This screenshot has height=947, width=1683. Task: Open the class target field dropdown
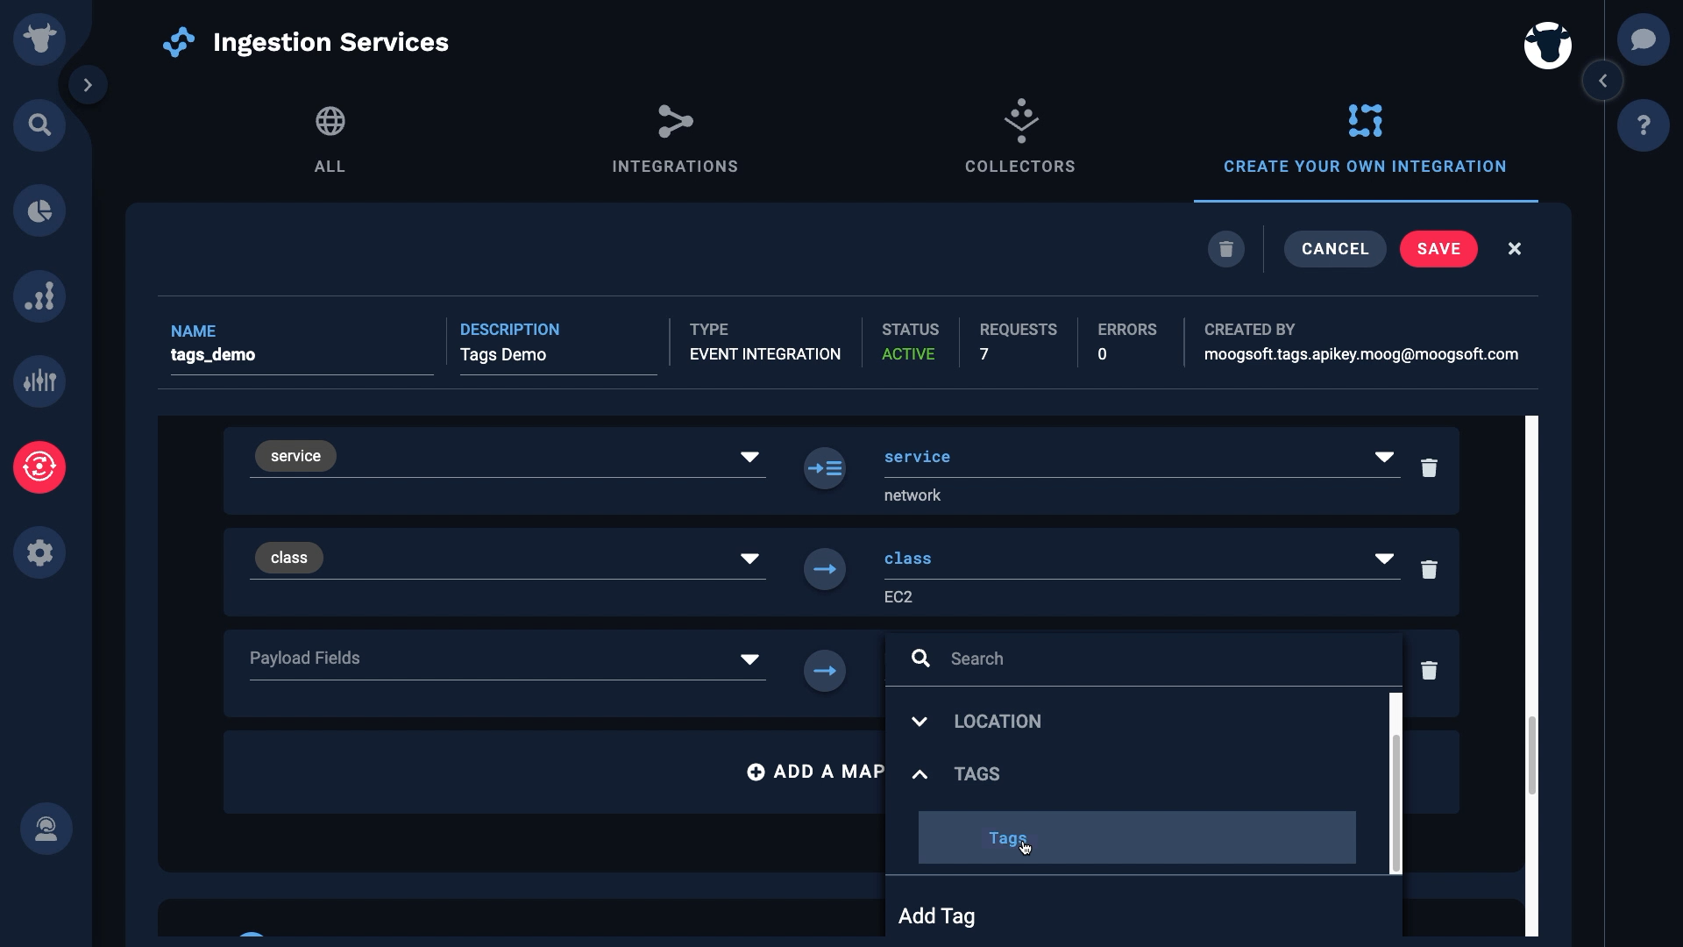coord(1384,559)
